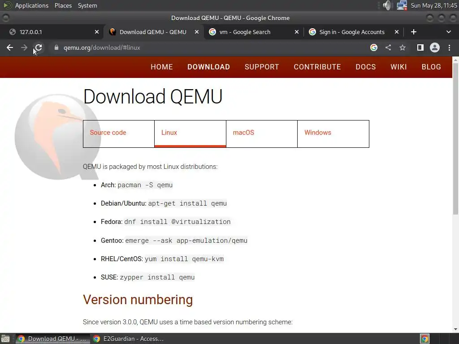This screenshot has width=459, height=344.
Task: Share this page using share icon
Action: click(388, 47)
